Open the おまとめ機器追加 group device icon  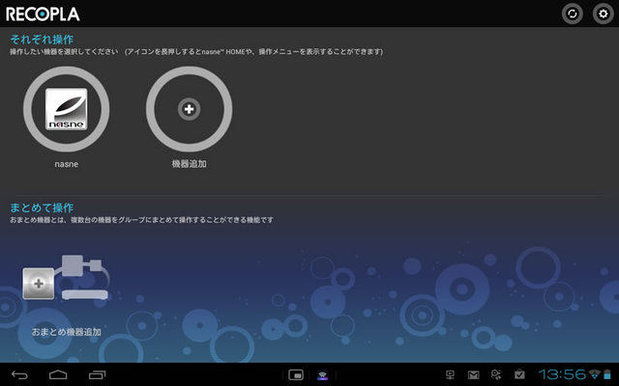tap(66, 277)
